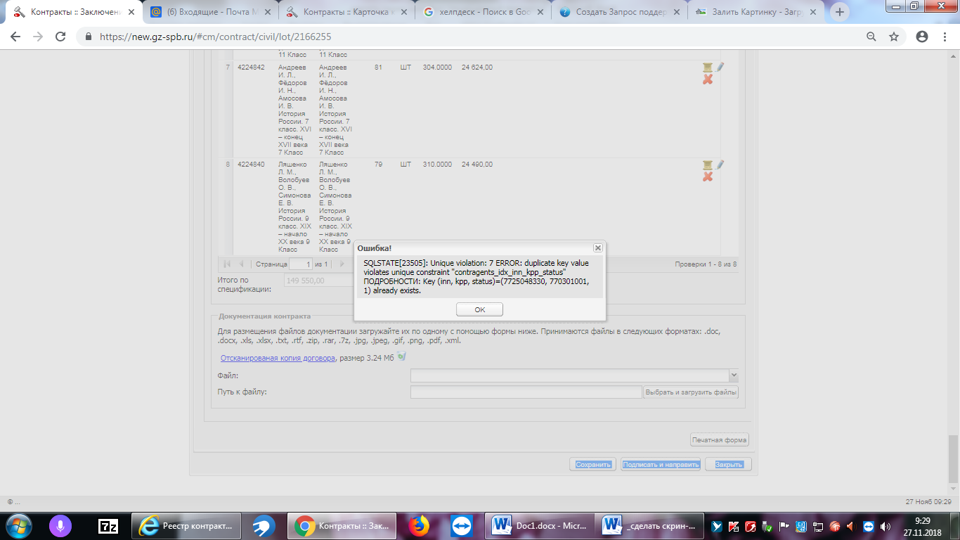Switch to Входящие - Почта tab

209,12
